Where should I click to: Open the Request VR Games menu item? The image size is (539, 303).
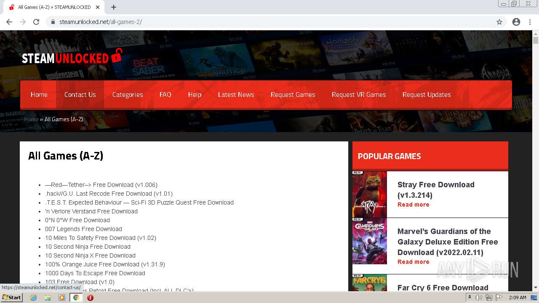point(359,95)
